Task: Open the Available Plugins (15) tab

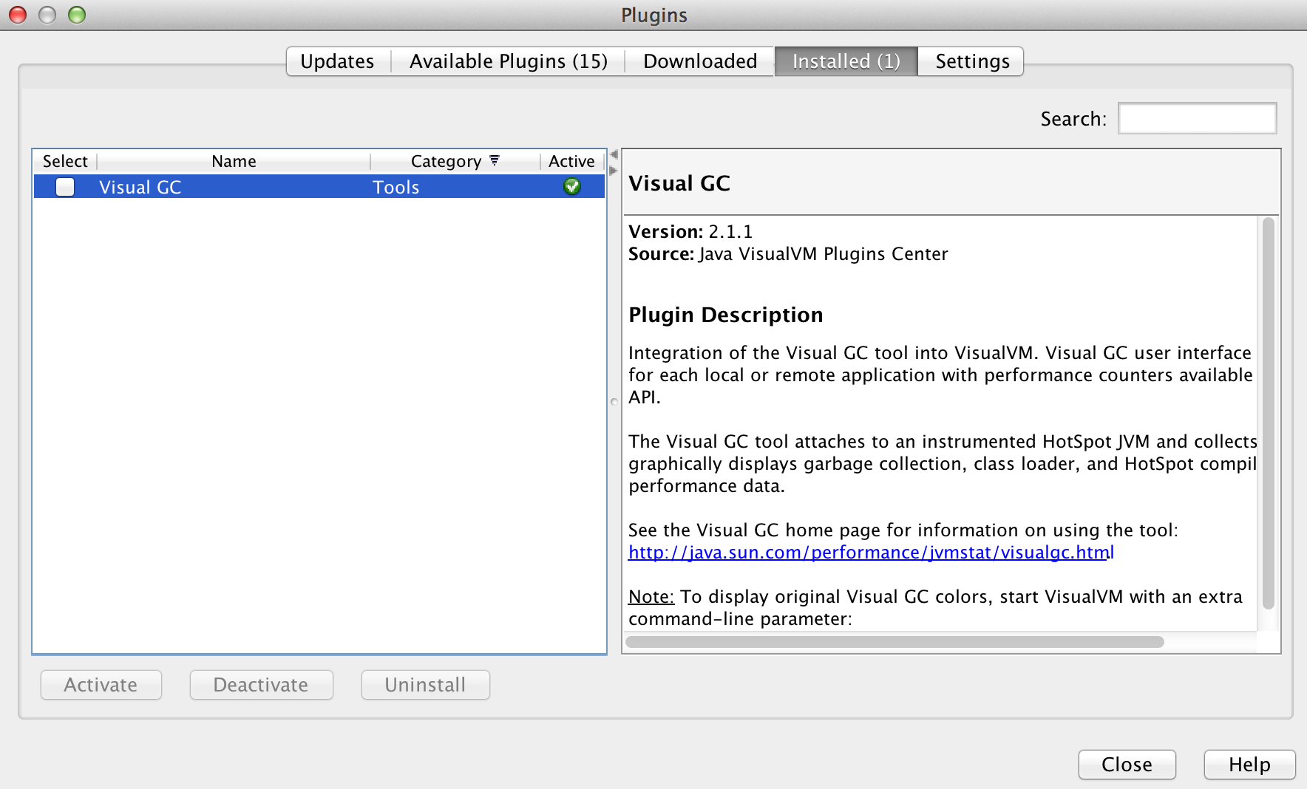Action: click(508, 61)
